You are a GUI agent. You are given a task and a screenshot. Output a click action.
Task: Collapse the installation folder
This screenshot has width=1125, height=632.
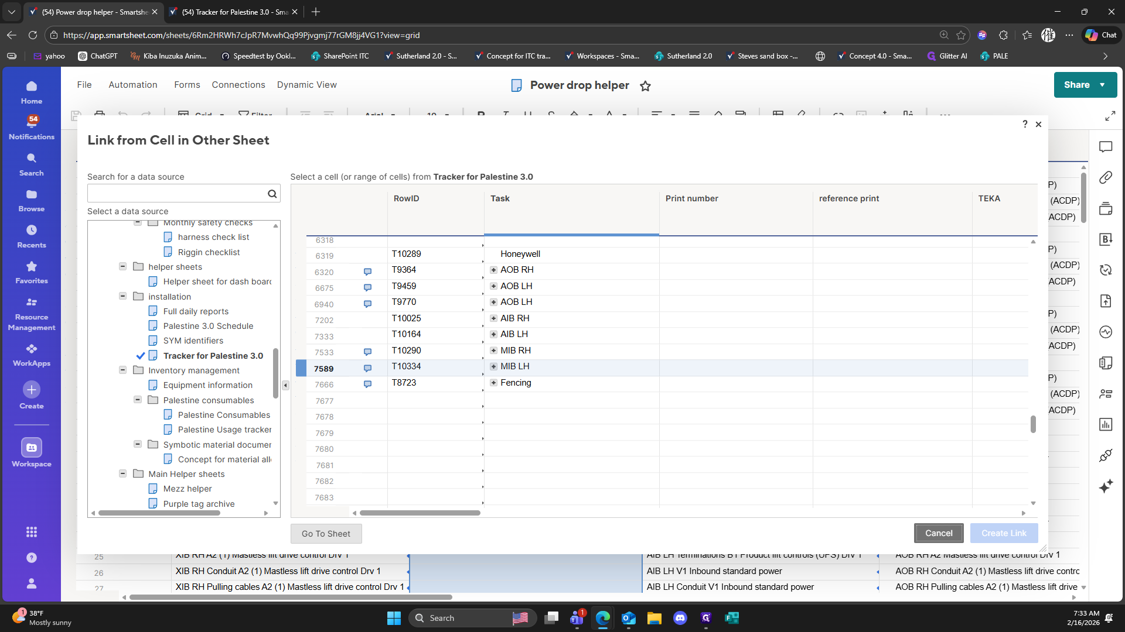point(123,296)
